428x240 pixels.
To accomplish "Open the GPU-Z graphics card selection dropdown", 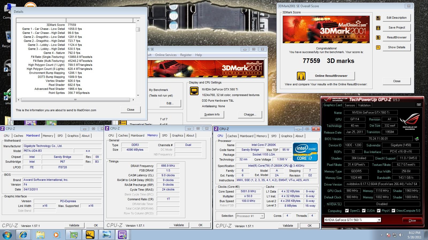I will [x=379, y=220].
